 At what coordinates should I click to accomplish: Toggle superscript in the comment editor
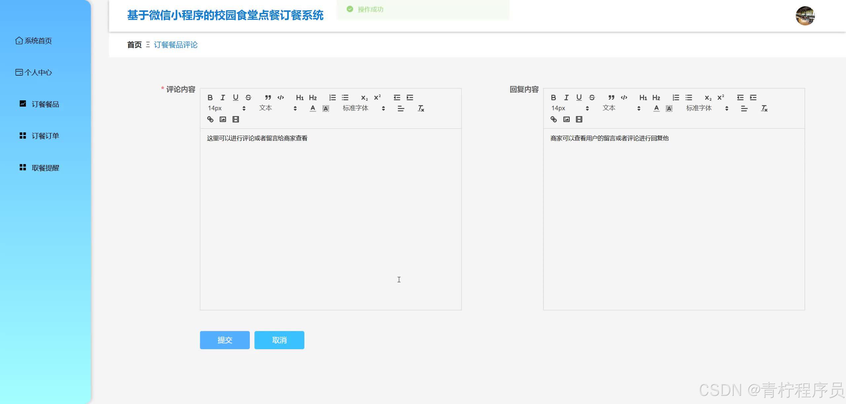(x=377, y=97)
